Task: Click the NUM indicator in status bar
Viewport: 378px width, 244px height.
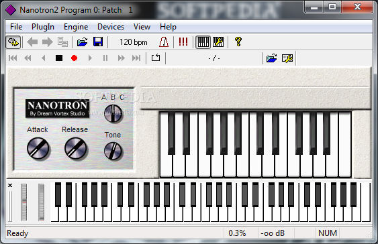Action: [x=328, y=233]
